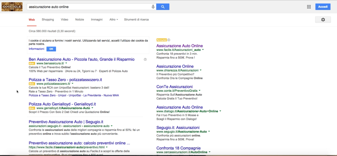Expand dropdown arrow next to chiarezza.it/Assicurazioni
The height and width of the screenshot is (156, 337).
click(x=201, y=70)
